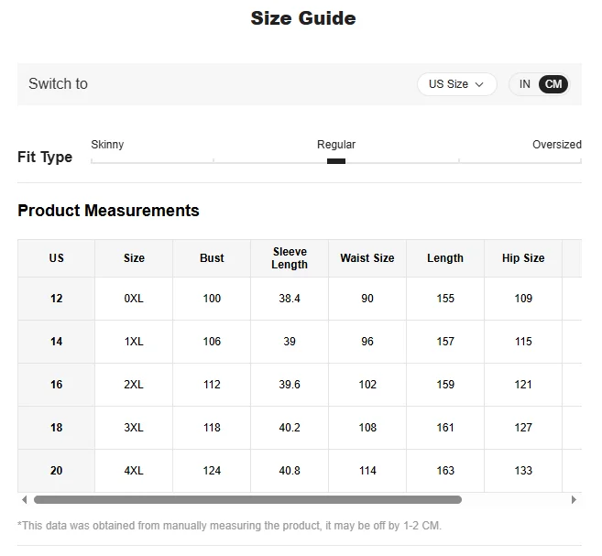Click the Length column header
This screenshot has width=602, height=556.
click(445, 258)
